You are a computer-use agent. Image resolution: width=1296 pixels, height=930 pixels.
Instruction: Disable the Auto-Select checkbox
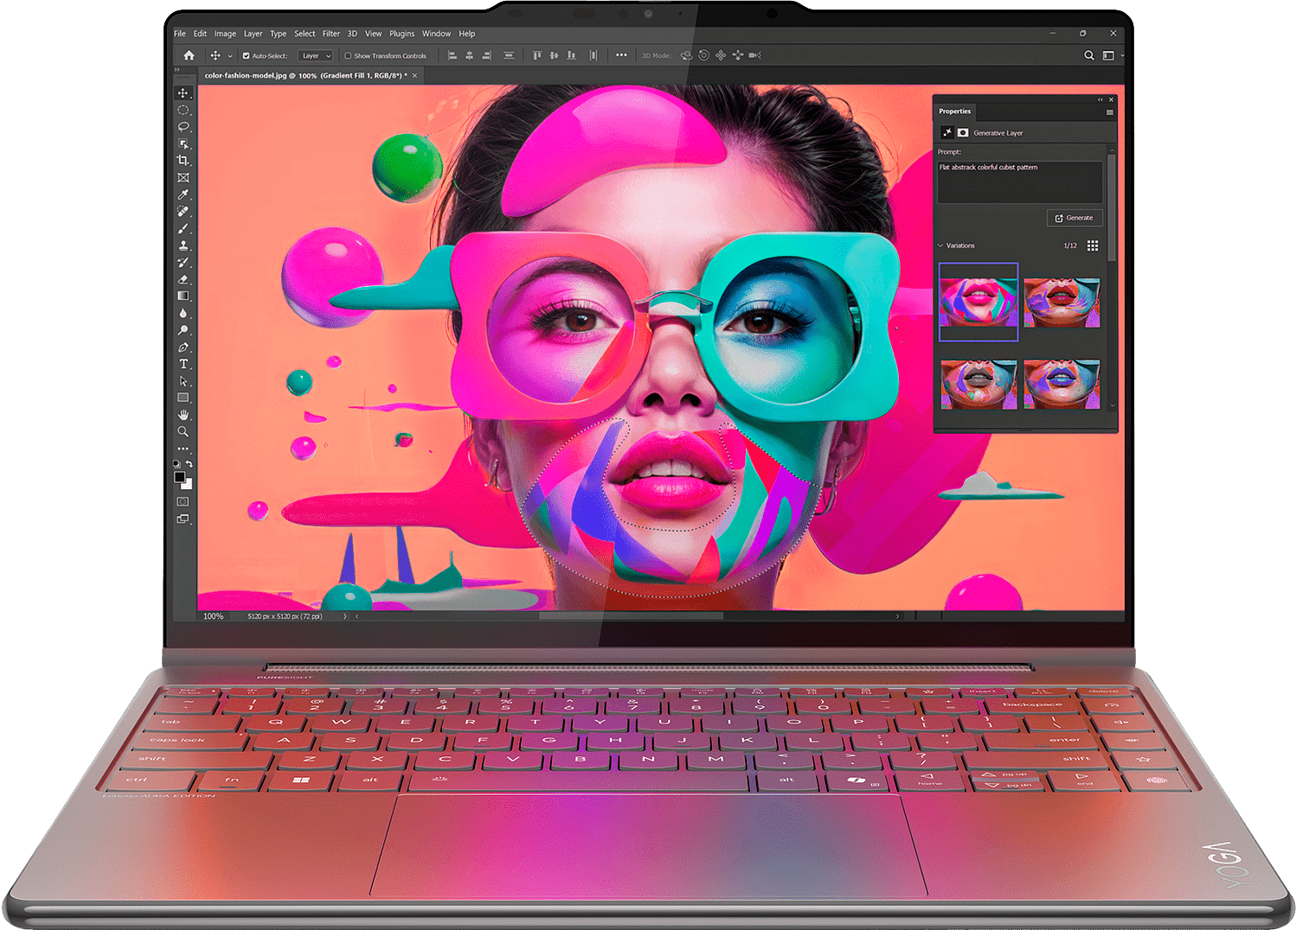point(247,56)
